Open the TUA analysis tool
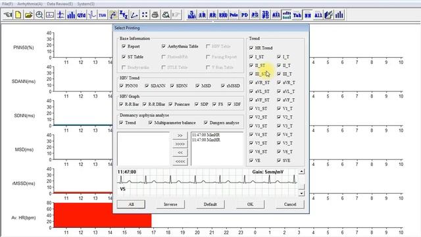 103,14
